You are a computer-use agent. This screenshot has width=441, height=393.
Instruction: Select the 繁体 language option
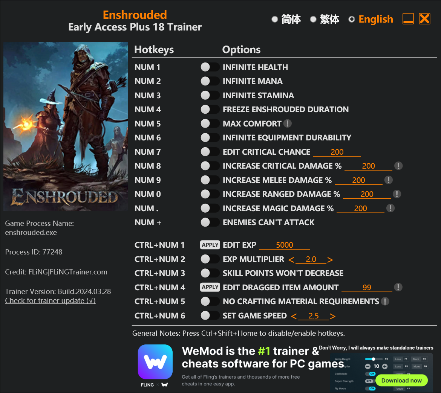tap(325, 19)
